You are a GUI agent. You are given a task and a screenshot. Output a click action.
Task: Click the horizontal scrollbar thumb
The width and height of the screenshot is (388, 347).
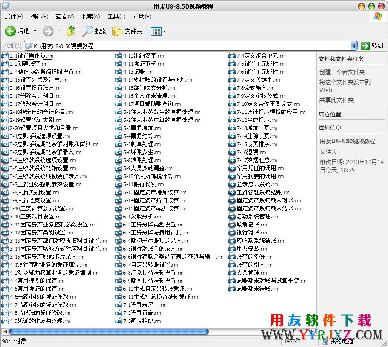109,331
